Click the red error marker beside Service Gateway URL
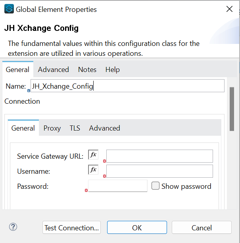Image resolution: width=240 pixels, height=243 pixels. click(104, 161)
